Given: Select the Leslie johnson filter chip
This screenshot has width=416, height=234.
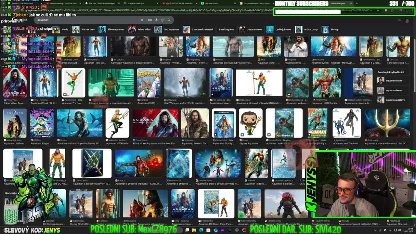Looking at the screenshot, I should 279,30.
